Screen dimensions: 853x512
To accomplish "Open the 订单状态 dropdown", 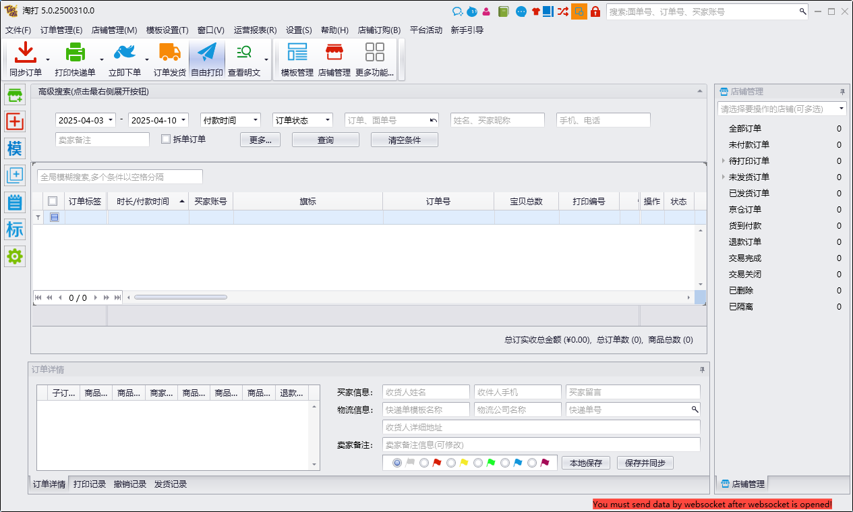I will click(x=303, y=120).
